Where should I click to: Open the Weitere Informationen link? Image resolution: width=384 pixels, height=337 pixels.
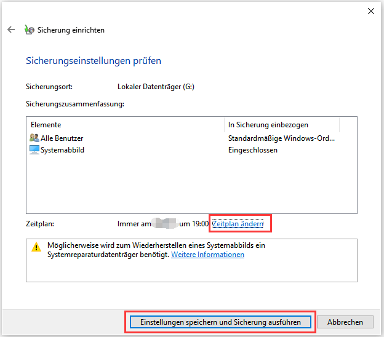pyautogui.click(x=207, y=255)
